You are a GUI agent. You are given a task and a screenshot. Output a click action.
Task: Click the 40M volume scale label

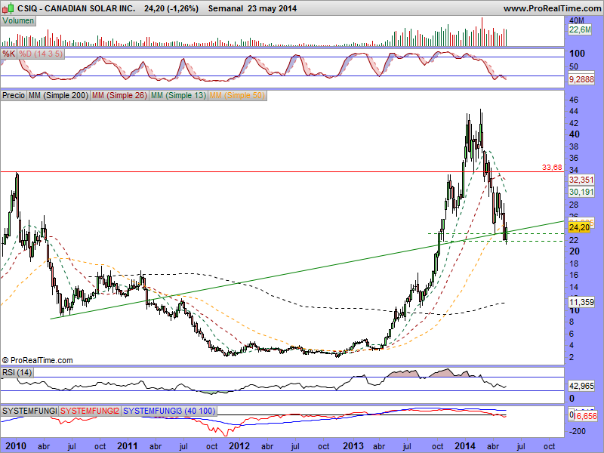click(x=577, y=20)
